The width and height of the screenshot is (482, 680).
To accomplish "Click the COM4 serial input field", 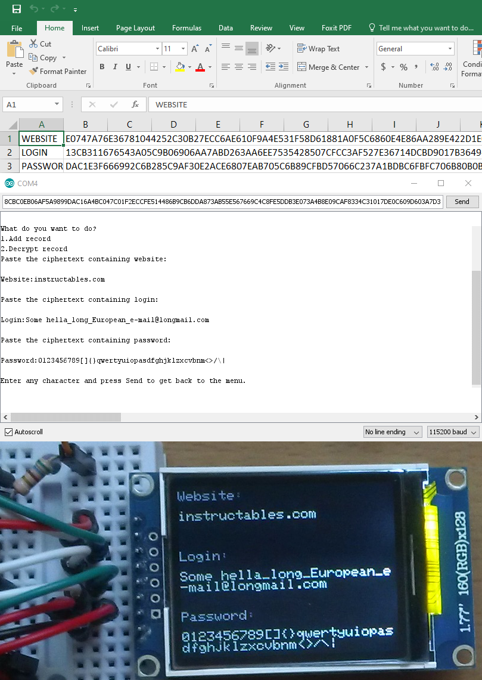I will tap(223, 202).
